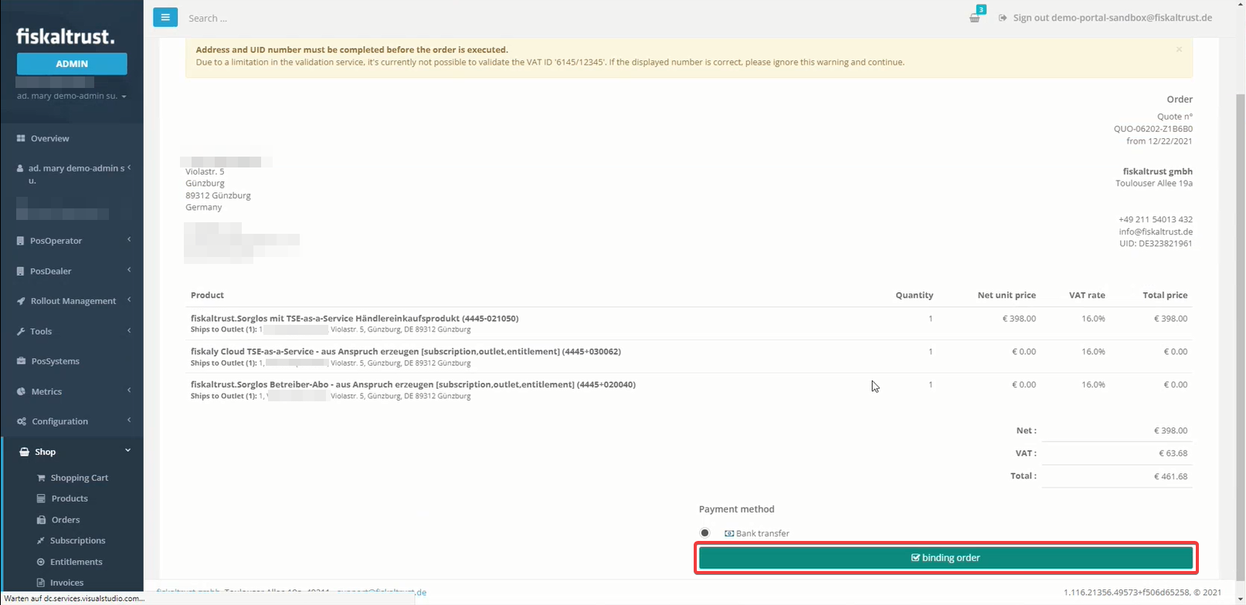Click the ADMIN button

72,64
